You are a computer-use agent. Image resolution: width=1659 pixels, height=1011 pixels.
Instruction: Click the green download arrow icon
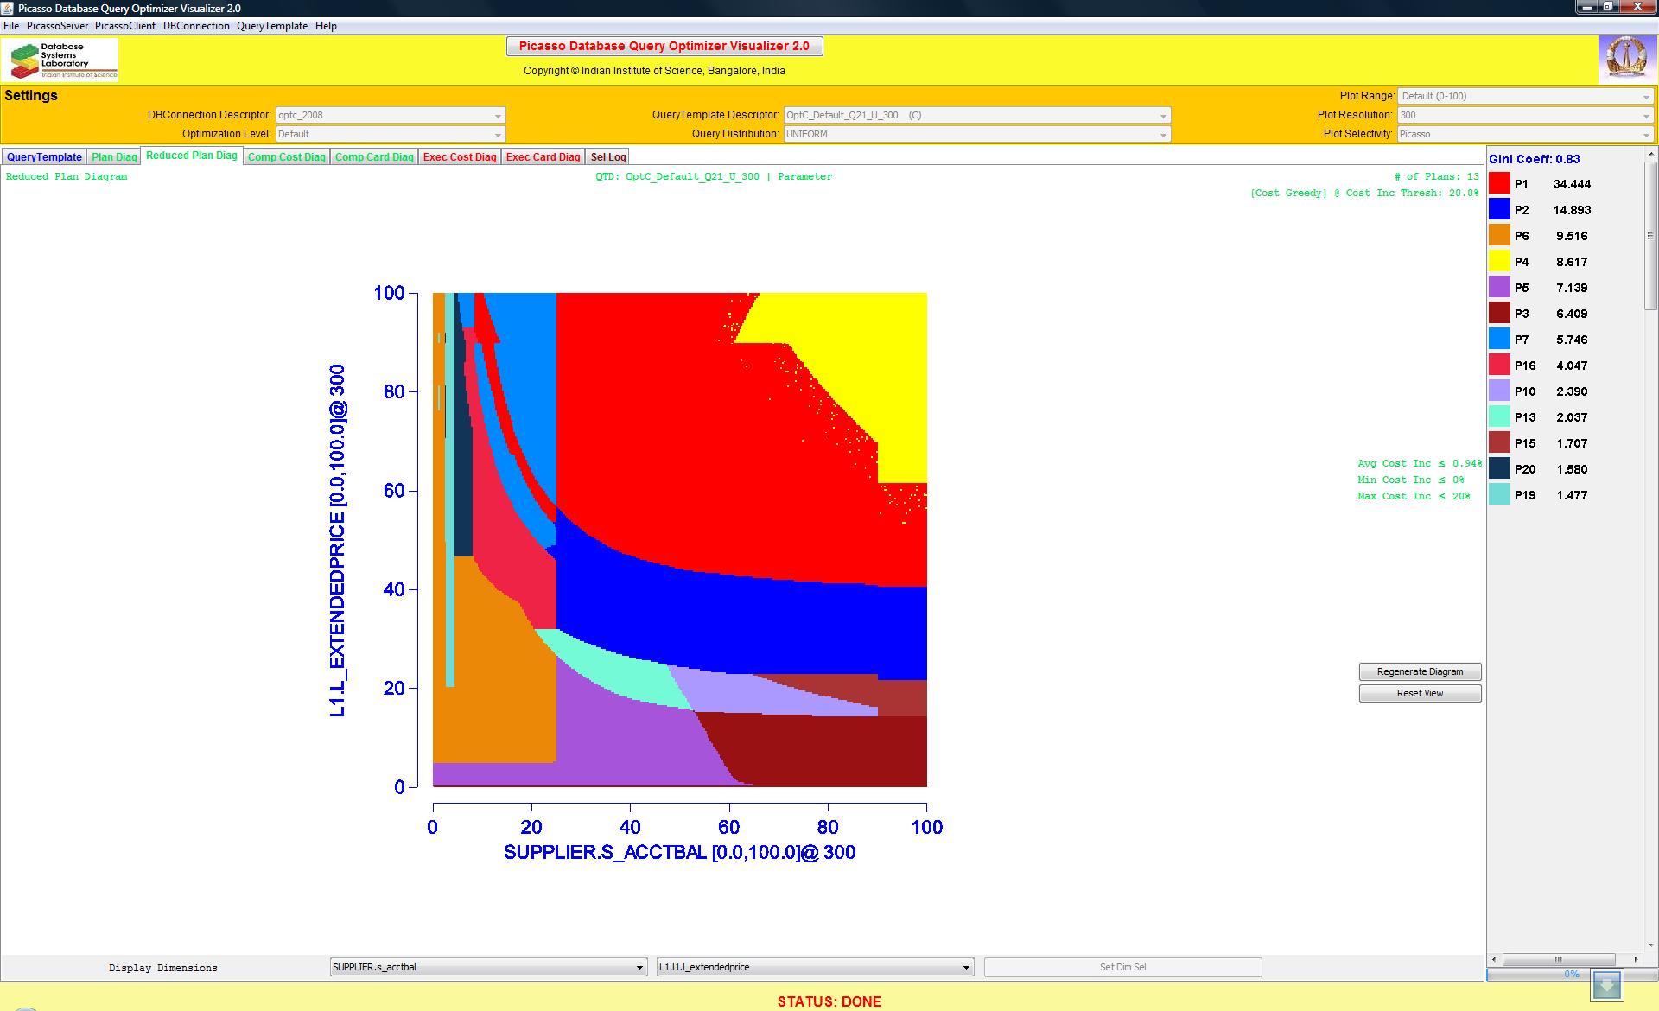point(1607,985)
